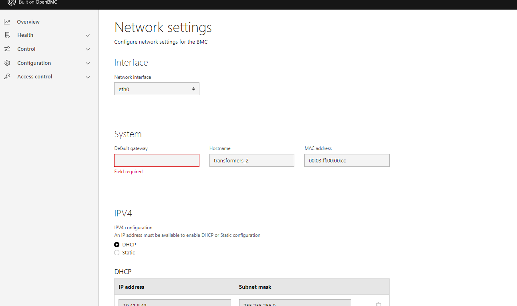Click the Control sliders icon
517x306 pixels.
[x=7, y=49]
